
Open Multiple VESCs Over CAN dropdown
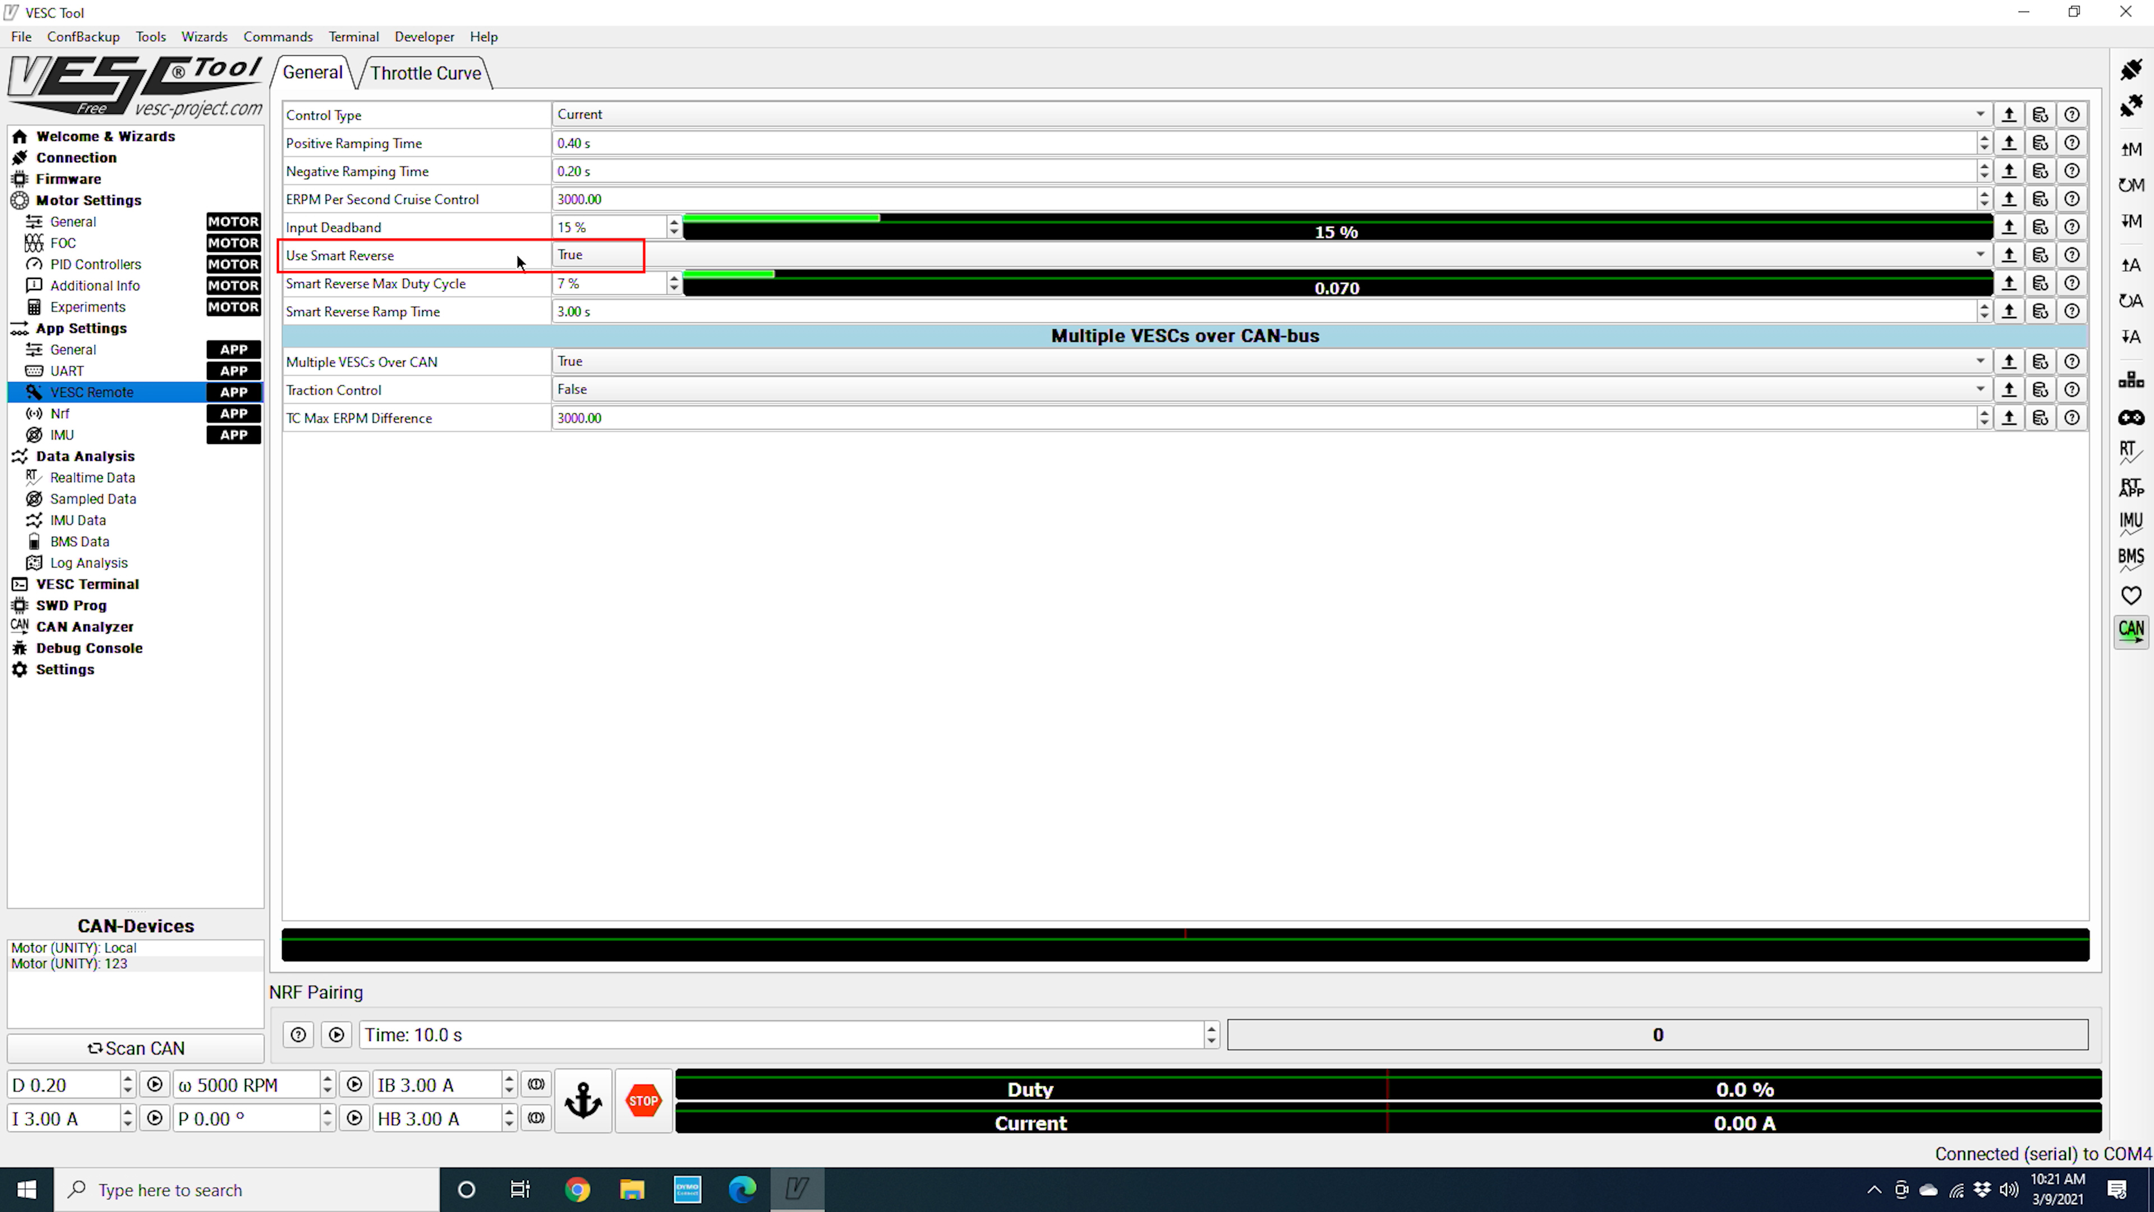1272,361
